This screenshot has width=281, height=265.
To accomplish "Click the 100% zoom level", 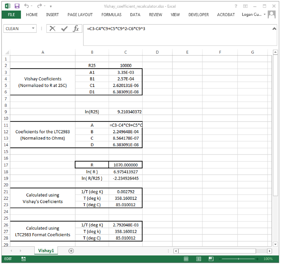I will click(268, 259).
